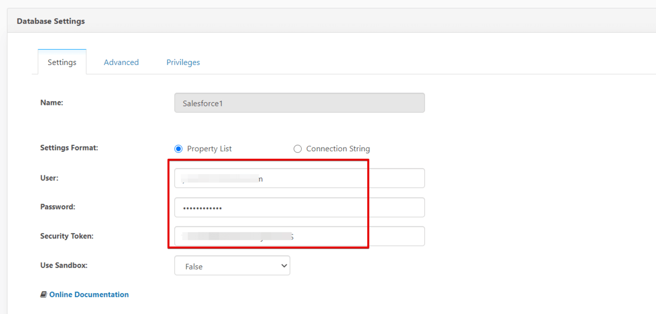This screenshot has height=314, width=656.
Task: Click the "User:" field label
Action: point(49,178)
